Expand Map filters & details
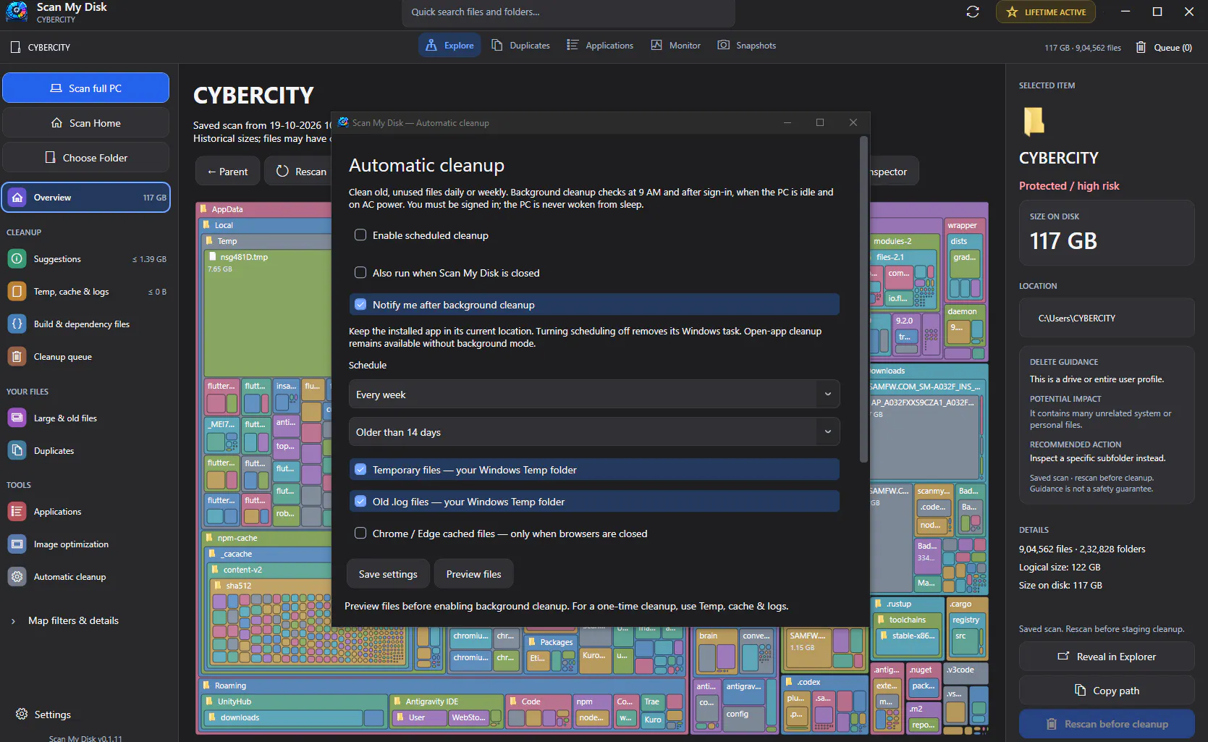The width and height of the screenshot is (1208, 742). (65, 620)
